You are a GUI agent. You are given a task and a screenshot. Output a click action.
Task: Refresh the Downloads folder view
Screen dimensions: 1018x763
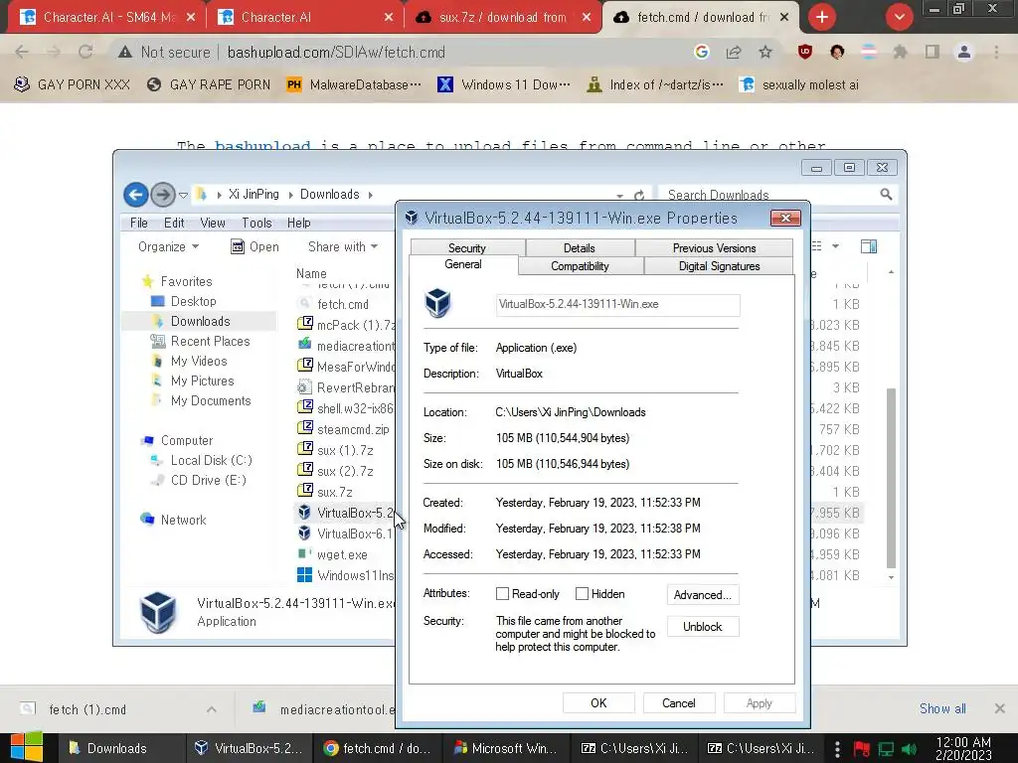[639, 195]
